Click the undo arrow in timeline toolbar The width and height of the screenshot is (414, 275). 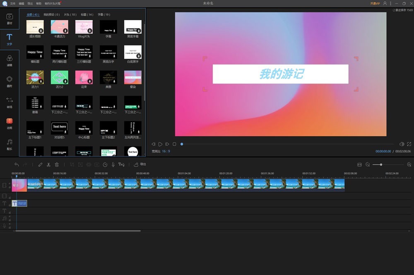coord(17,164)
